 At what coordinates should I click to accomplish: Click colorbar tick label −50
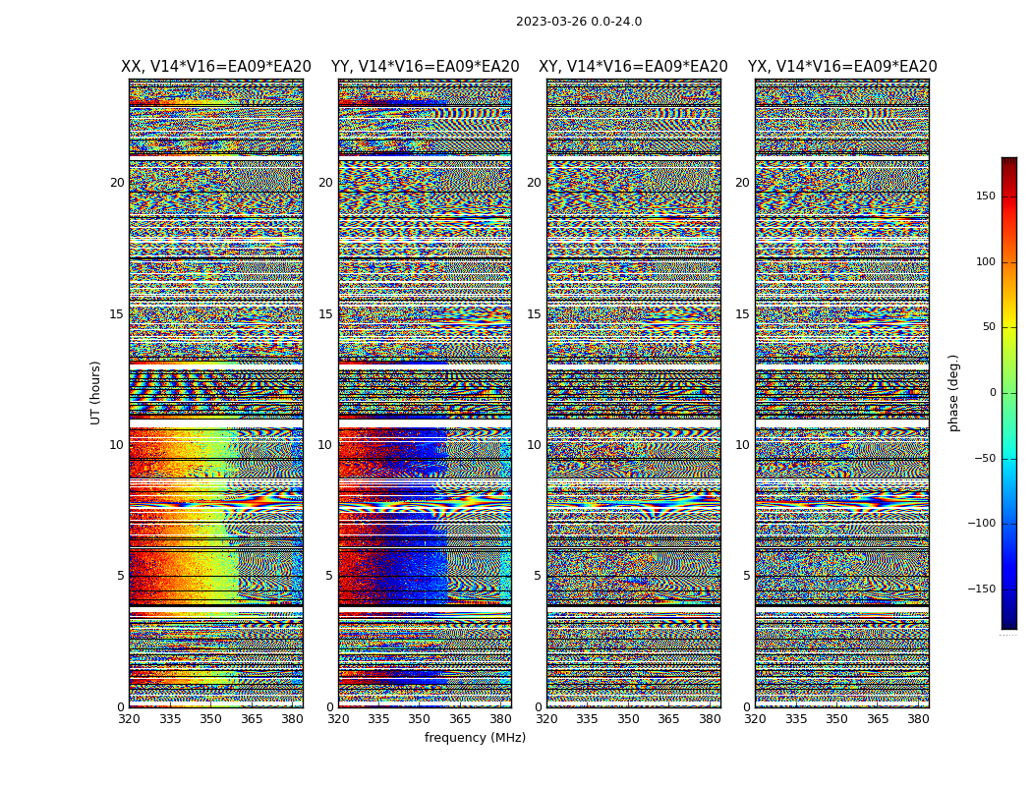coord(984,458)
